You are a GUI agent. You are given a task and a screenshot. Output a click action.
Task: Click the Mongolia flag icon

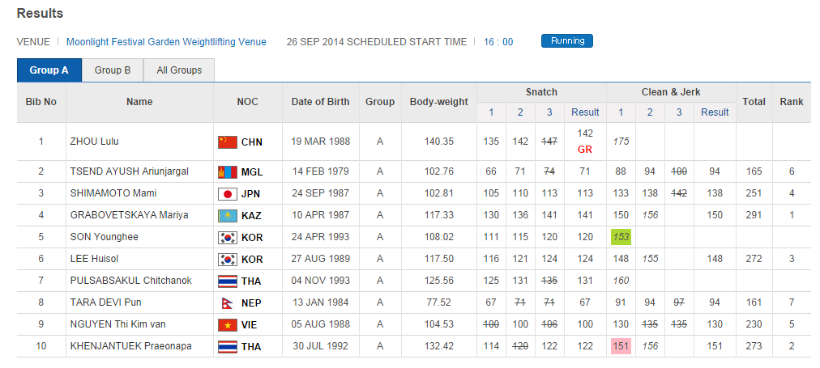tap(227, 171)
